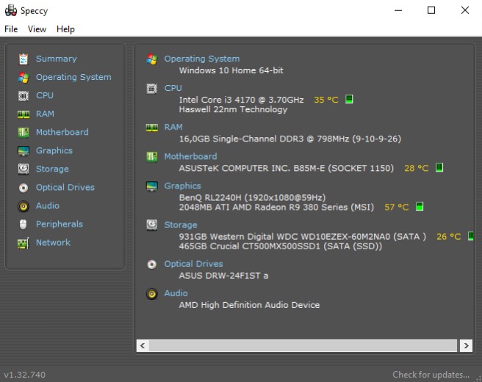Viewport: 482px width, 382px height.
Task: Maximize the Speccy window
Action: coord(431,10)
